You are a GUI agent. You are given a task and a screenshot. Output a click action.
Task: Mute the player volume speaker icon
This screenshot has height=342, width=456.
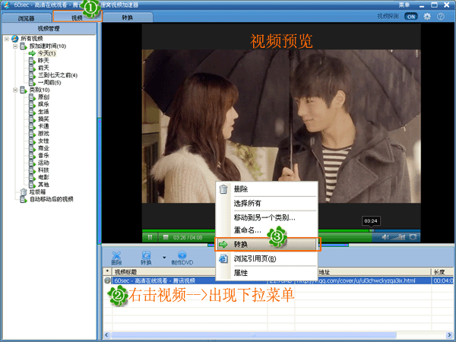pos(385,237)
